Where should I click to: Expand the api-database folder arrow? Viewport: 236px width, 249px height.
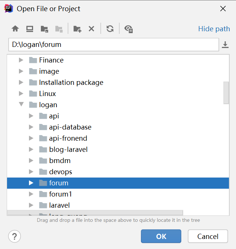click(x=31, y=127)
